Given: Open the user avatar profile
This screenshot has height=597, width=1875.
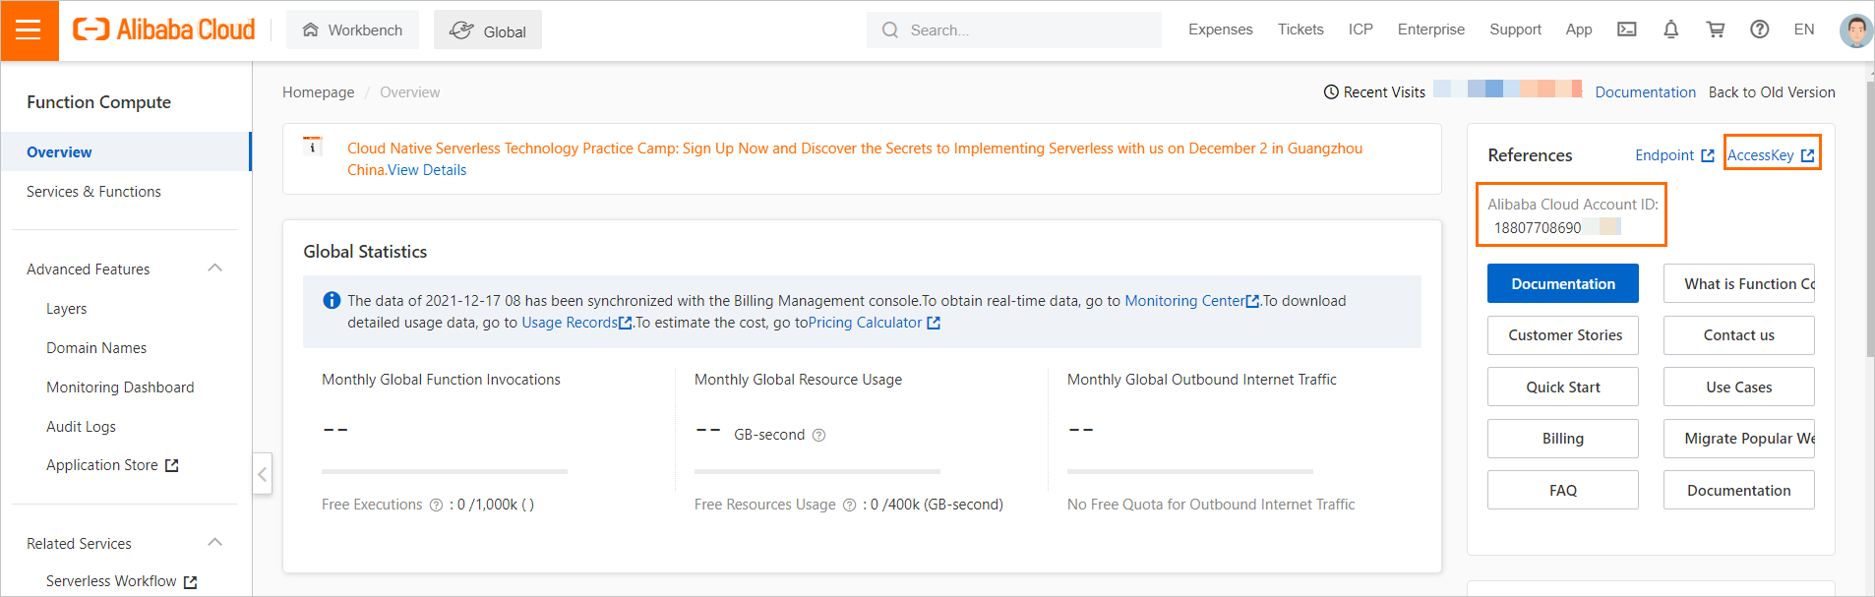Looking at the screenshot, I should click(x=1855, y=30).
